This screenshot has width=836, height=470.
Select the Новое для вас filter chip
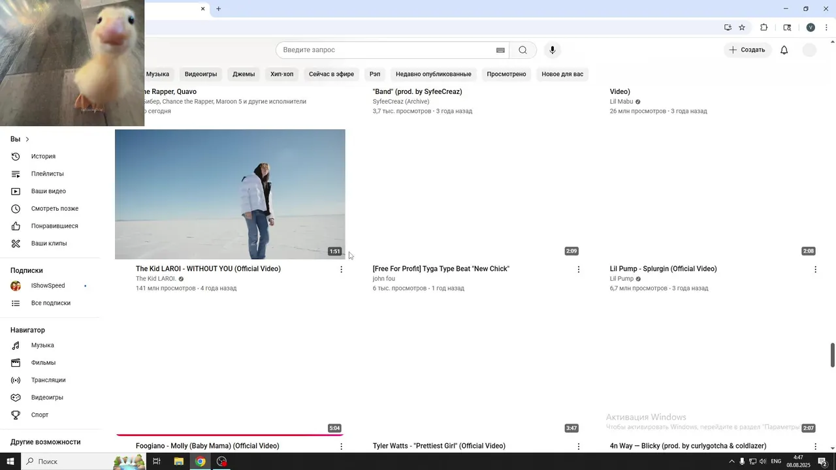pyautogui.click(x=562, y=74)
